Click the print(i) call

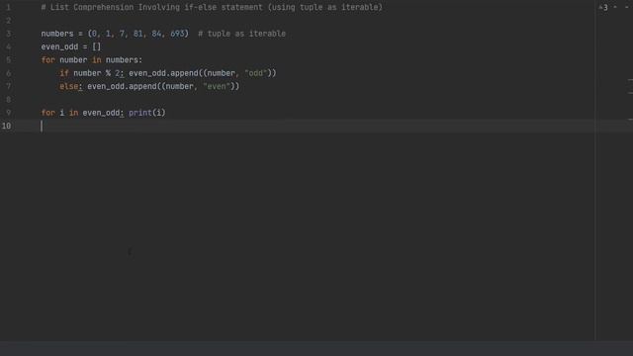tap(147, 113)
